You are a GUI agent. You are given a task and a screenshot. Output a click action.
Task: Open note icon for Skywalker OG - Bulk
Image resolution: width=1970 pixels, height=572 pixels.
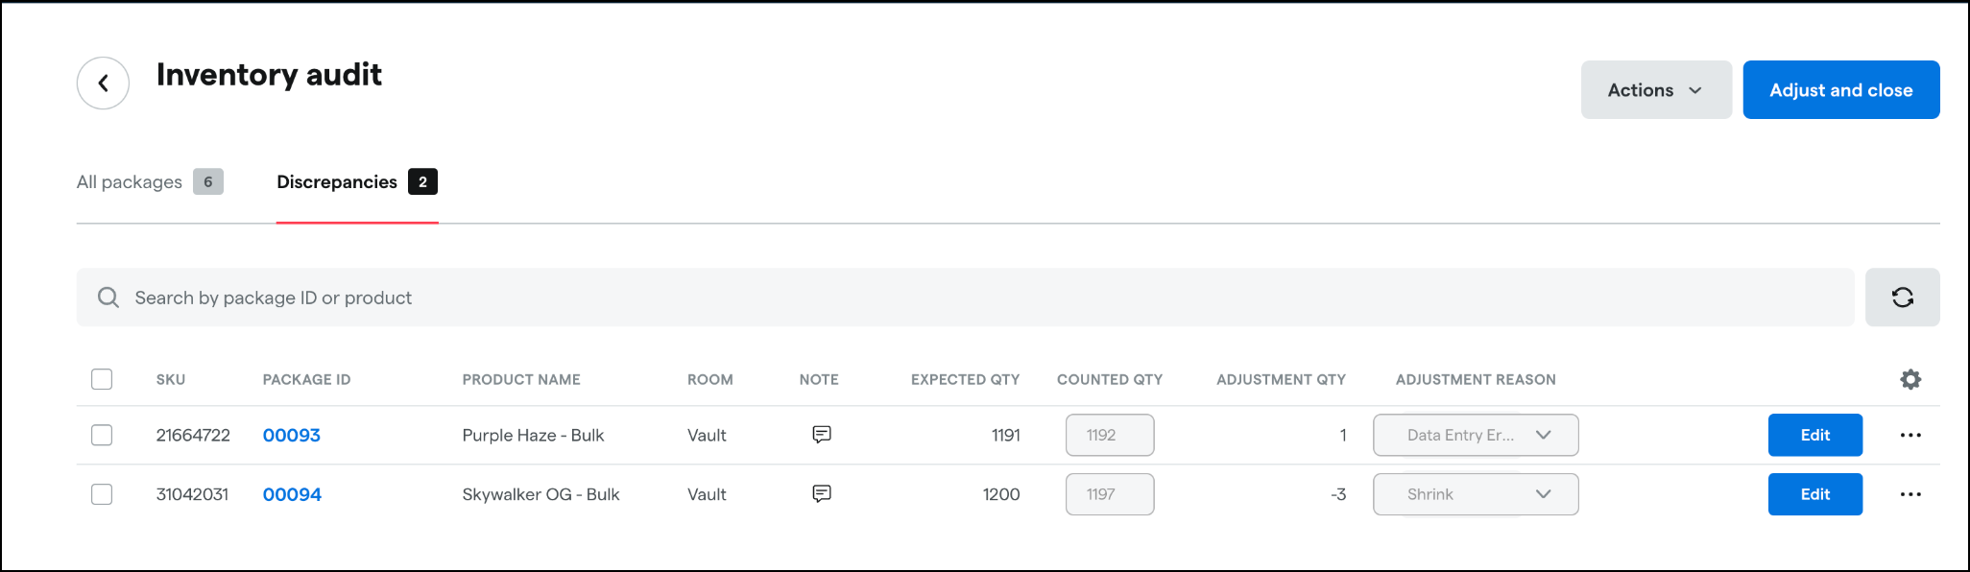click(x=822, y=494)
